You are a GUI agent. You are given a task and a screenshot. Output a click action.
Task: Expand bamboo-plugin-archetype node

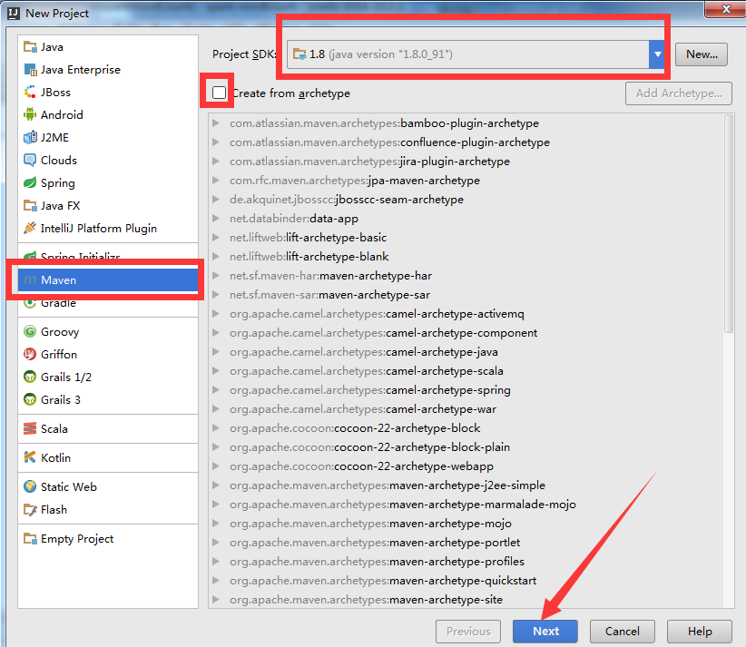(216, 123)
